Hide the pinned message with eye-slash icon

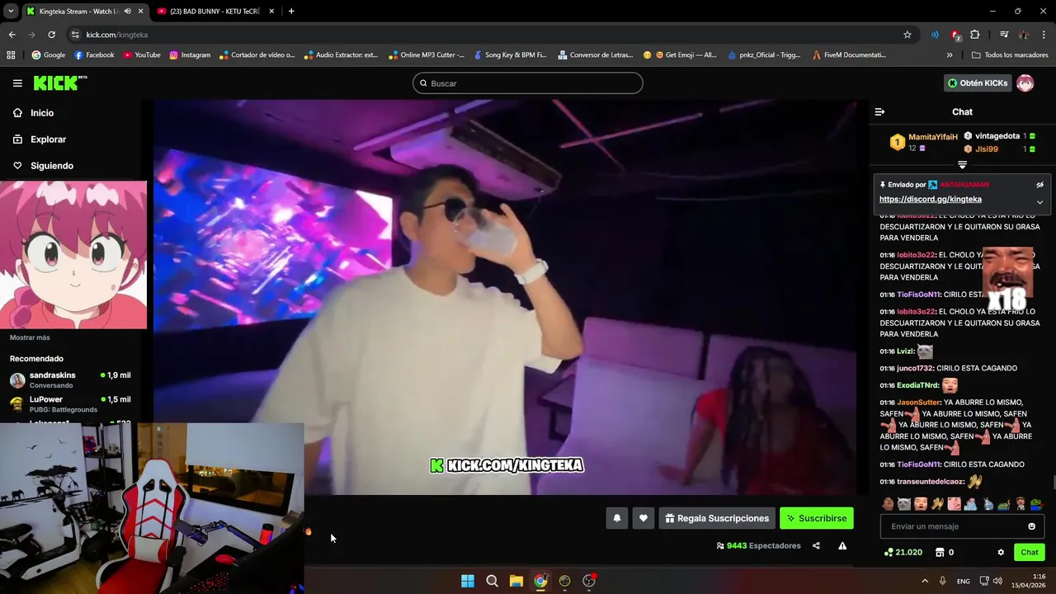[x=1039, y=185]
